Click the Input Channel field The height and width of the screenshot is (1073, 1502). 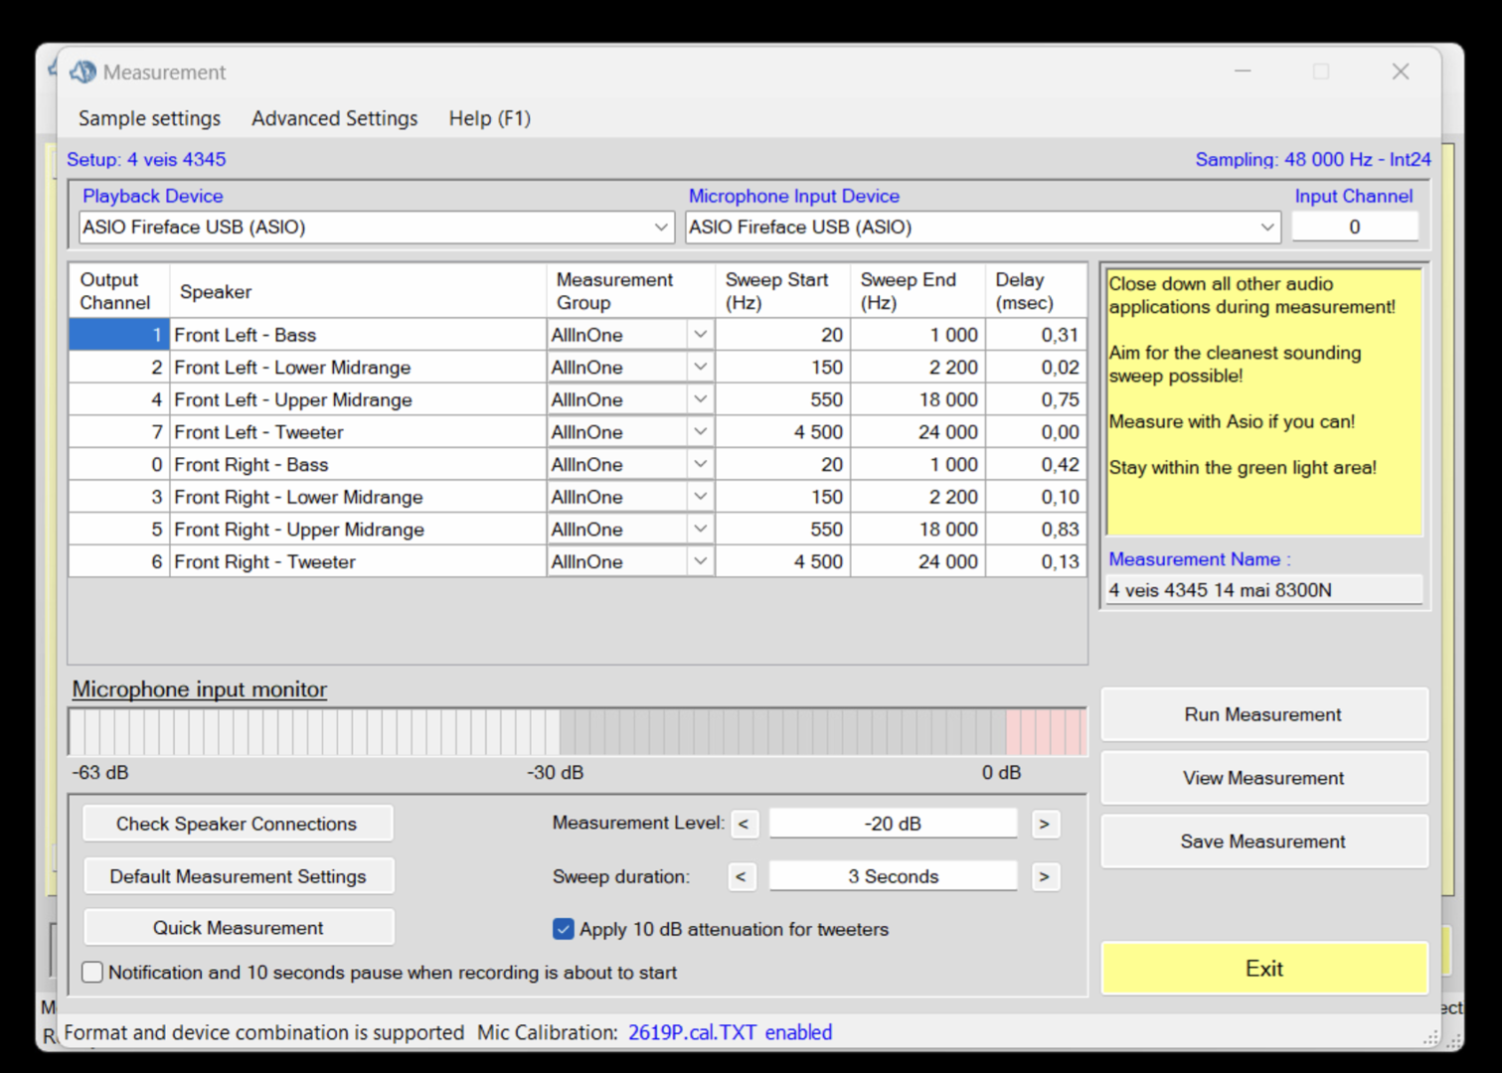(x=1354, y=228)
